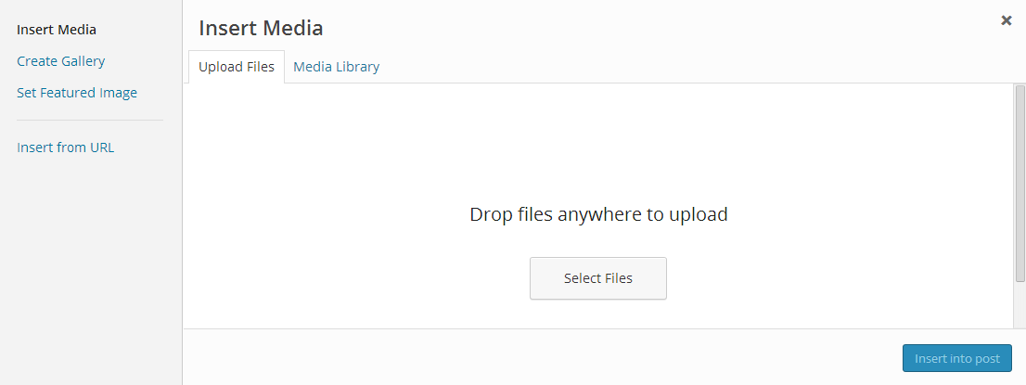1026x385 pixels.
Task: Switch to the Upload Files tab
Action: [x=237, y=67]
